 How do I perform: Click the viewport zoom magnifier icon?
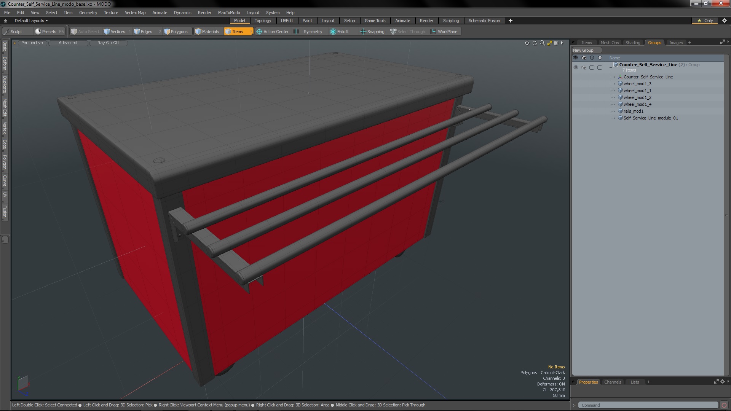click(x=542, y=43)
